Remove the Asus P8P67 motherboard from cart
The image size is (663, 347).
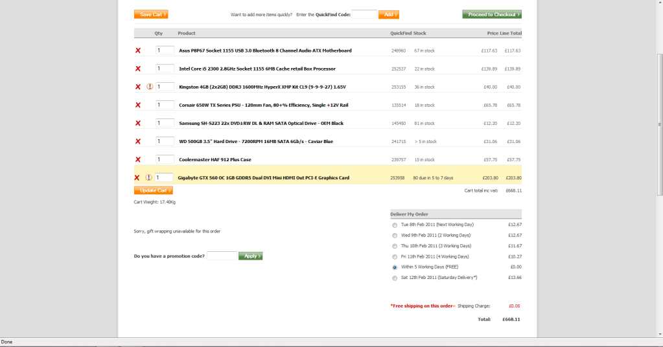(x=138, y=50)
